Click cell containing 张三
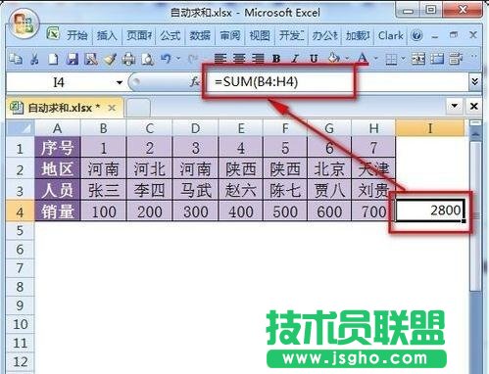The height and width of the screenshot is (374, 489). pyautogui.click(x=104, y=190)
